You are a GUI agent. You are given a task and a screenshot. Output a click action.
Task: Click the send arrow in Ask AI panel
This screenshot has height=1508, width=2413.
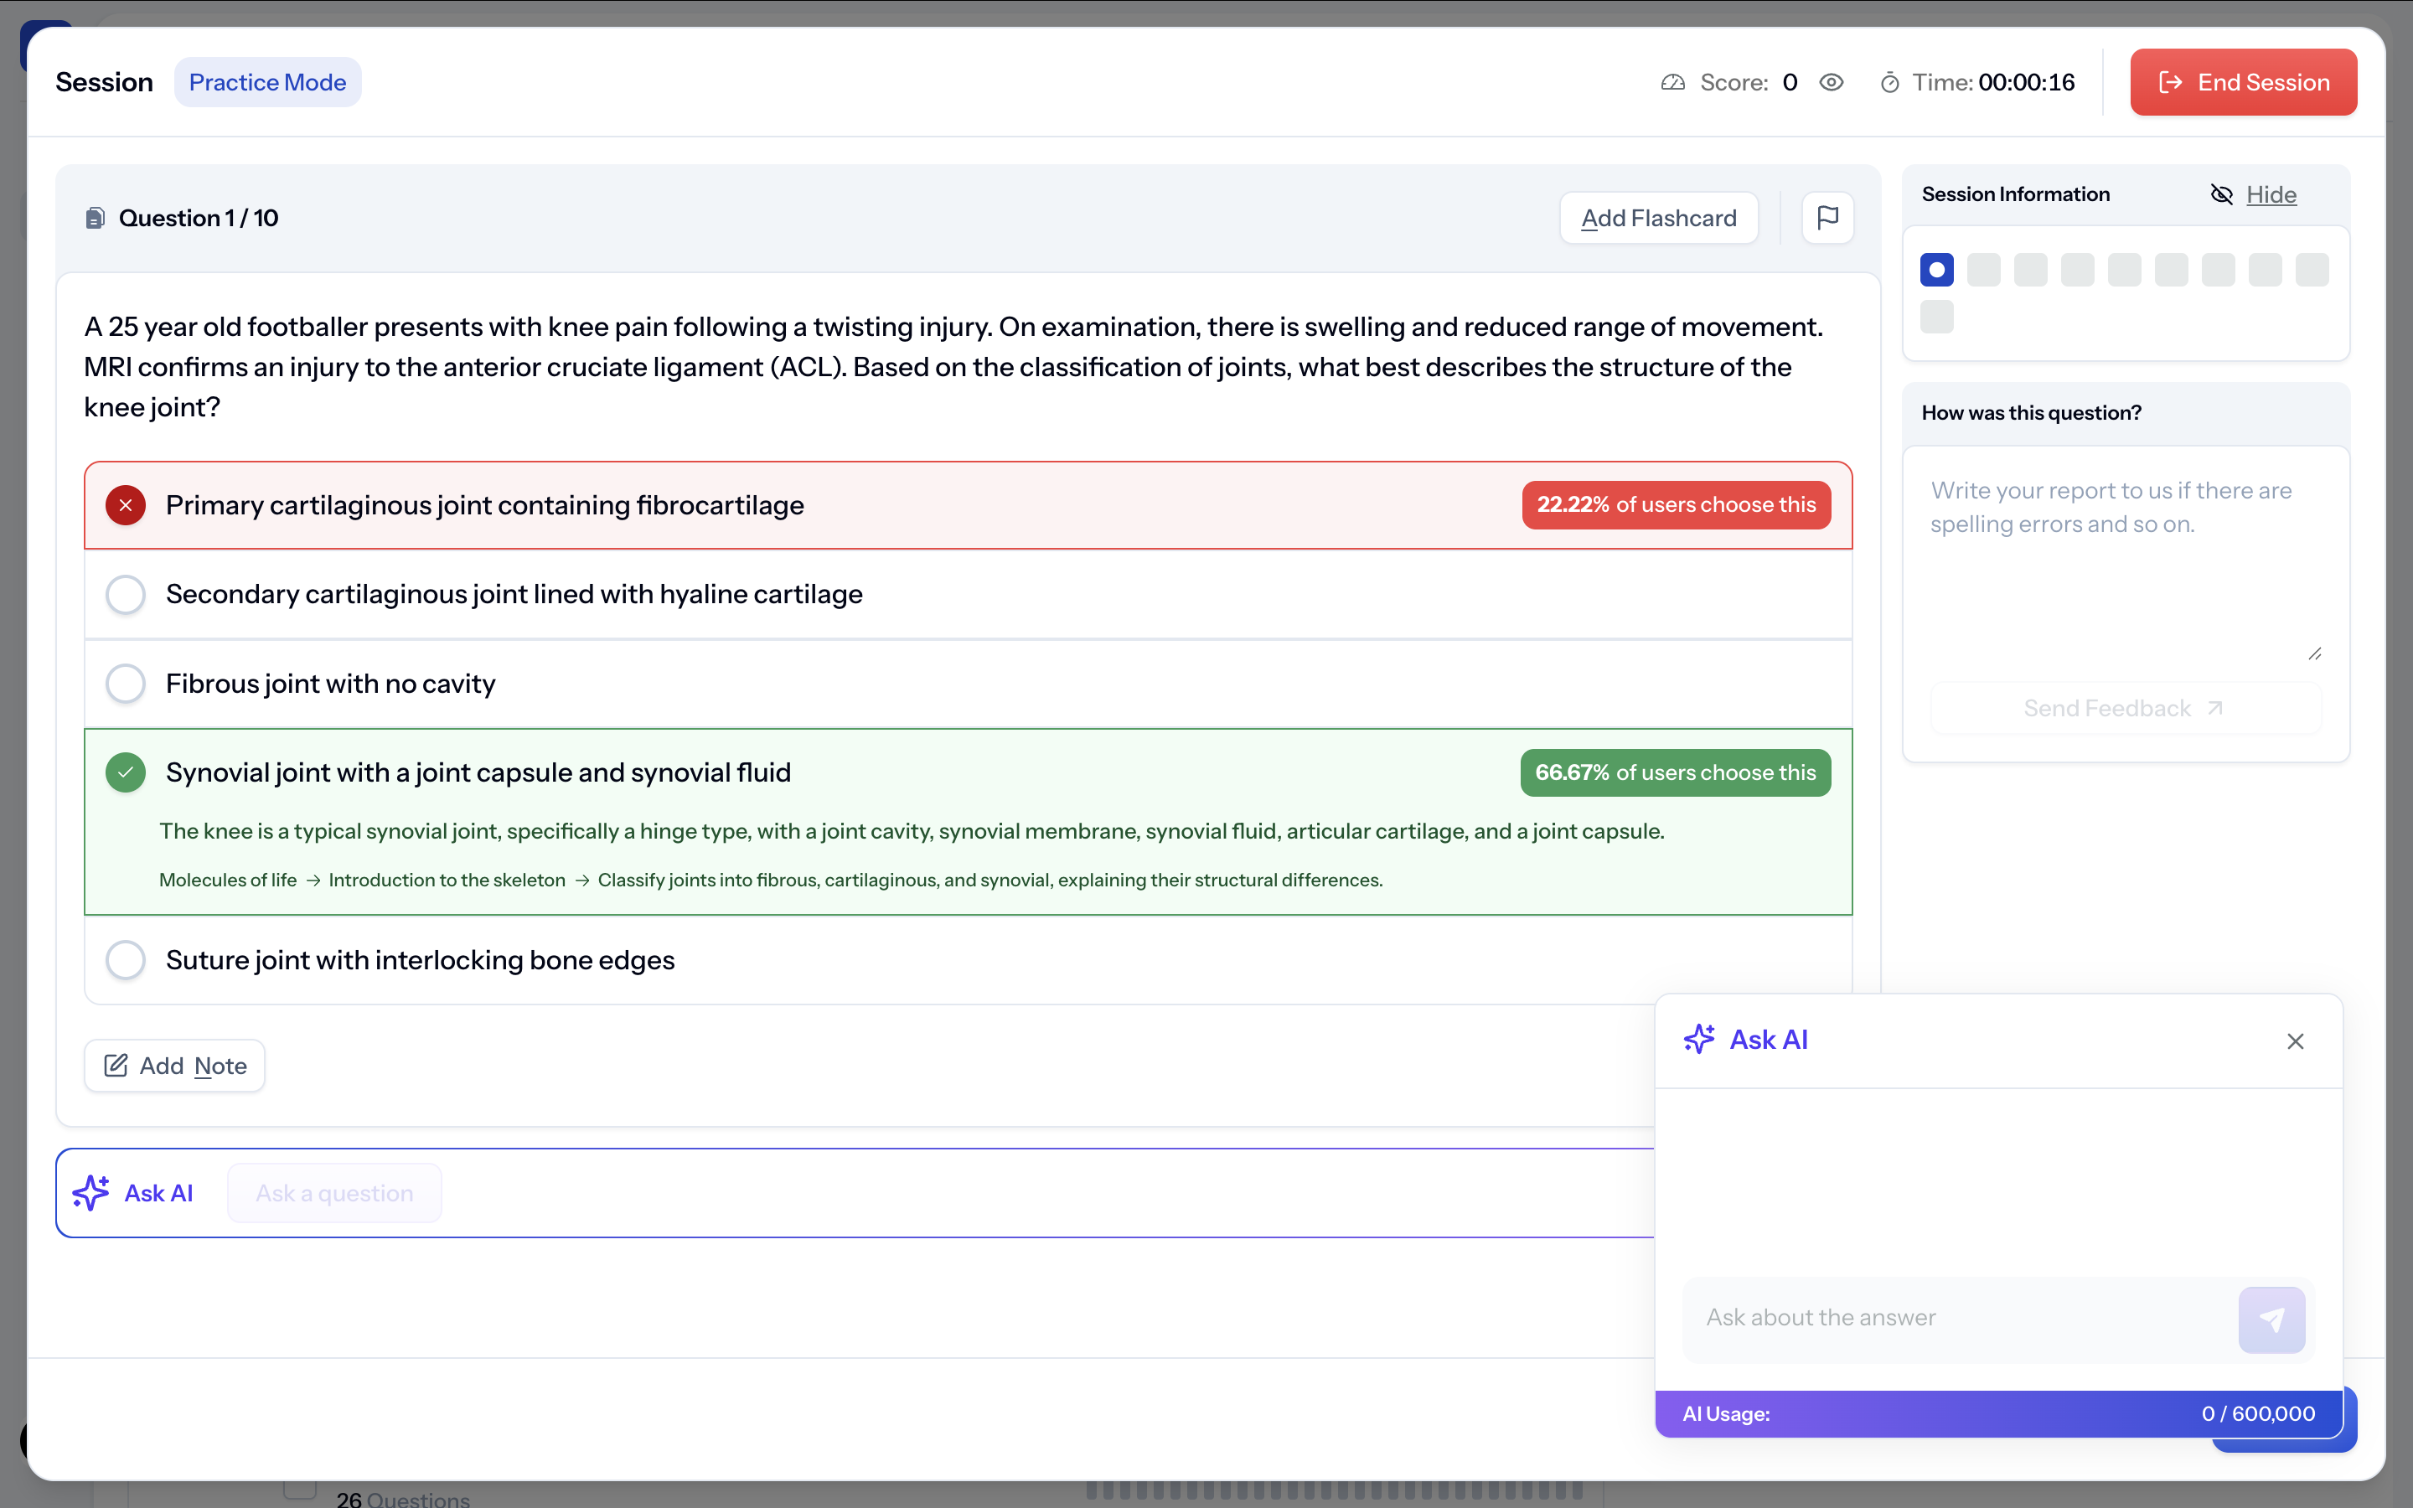pos(2271,1319)
